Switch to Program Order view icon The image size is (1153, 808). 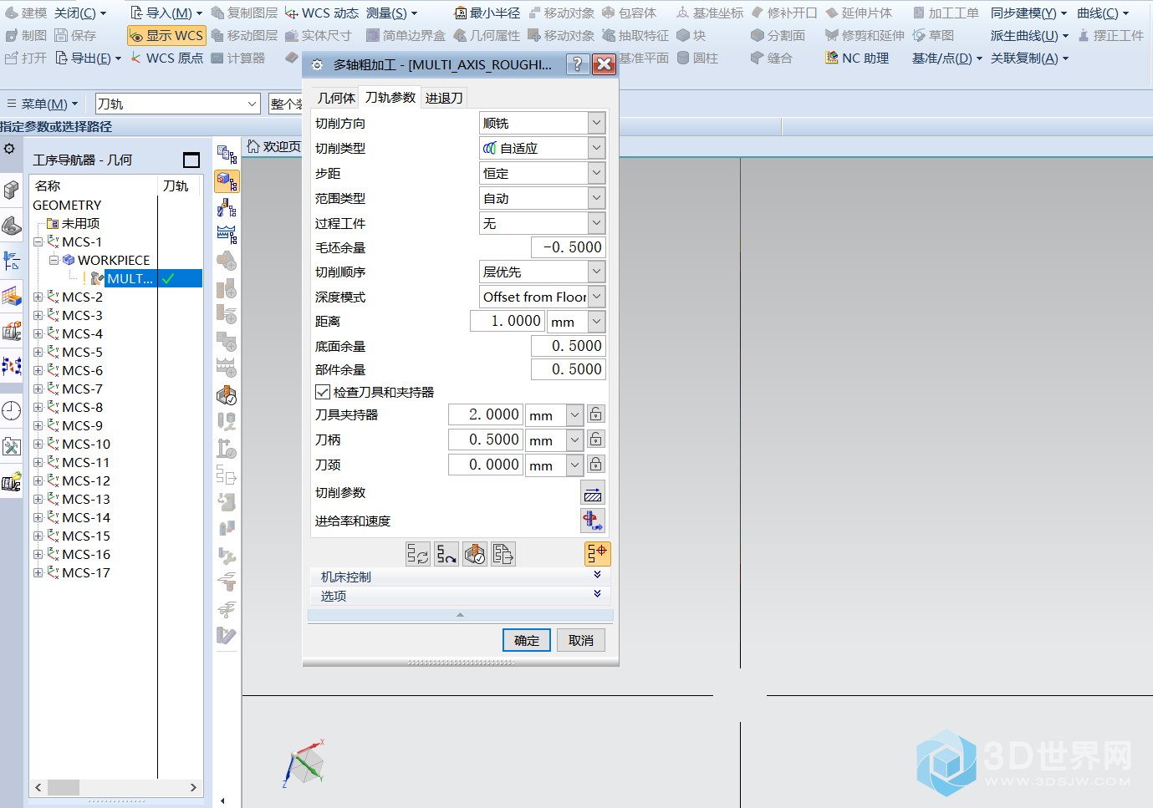tap(227, 155)
